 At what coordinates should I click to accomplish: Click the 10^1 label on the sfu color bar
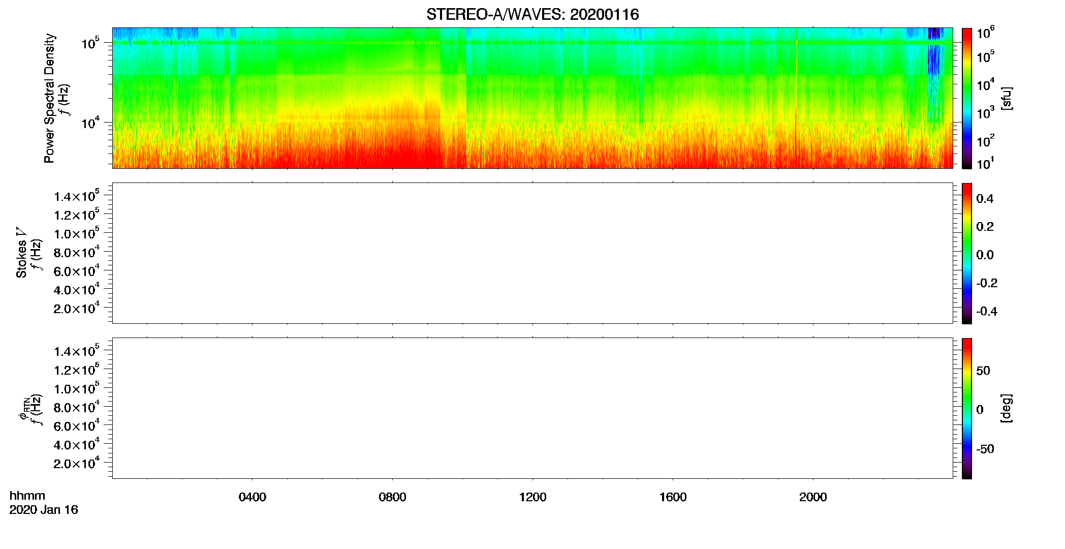[x=986, y=164]
